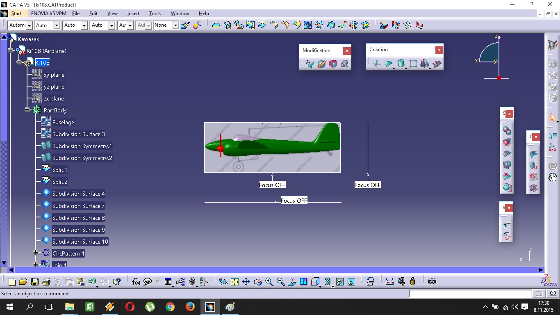
Task: Open the ENOVIA V5 VPM menu
Action: pos(48,14)
